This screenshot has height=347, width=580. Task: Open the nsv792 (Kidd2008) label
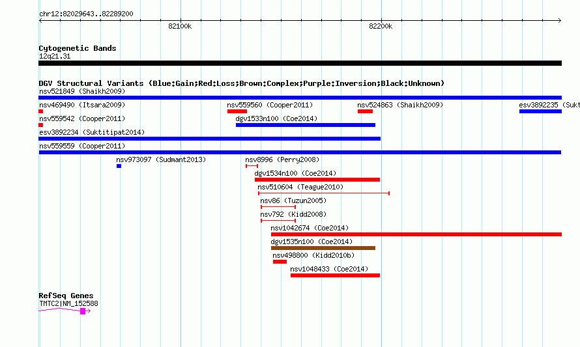(x=293, y=214)
